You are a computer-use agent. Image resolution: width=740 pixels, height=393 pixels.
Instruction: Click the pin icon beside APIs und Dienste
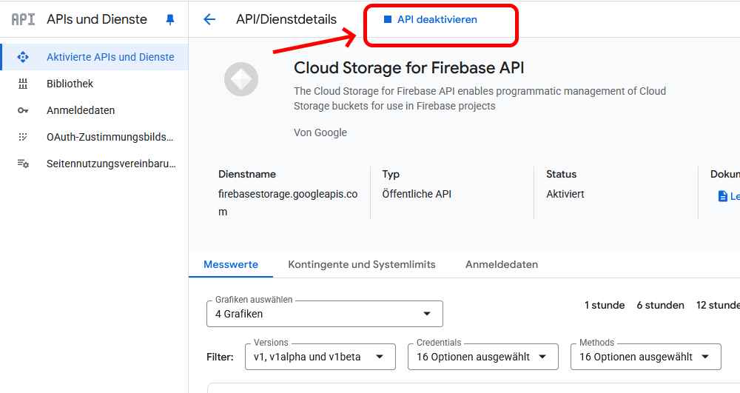tap(170, 20)
